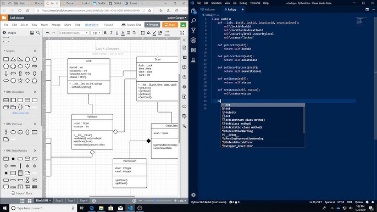Viewport: 377px width, 212px height.
Task: Open the text alignment options
Action: [x=129, y=33]
